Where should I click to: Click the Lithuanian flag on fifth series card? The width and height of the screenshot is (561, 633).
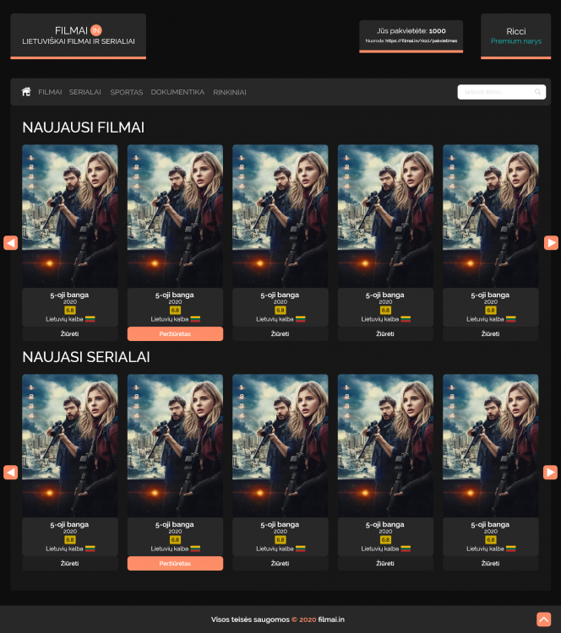pyautogui.click(x=511, y=549)
